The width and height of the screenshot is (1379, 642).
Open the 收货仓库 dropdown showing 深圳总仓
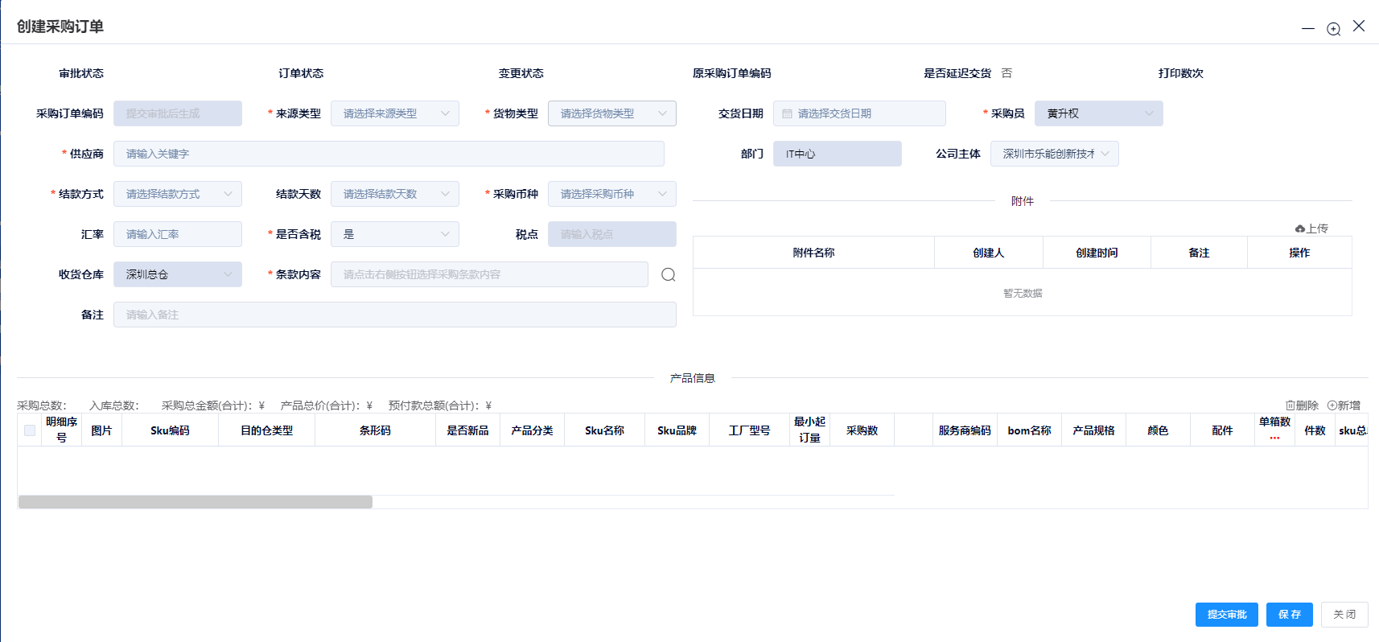point(178,275)
